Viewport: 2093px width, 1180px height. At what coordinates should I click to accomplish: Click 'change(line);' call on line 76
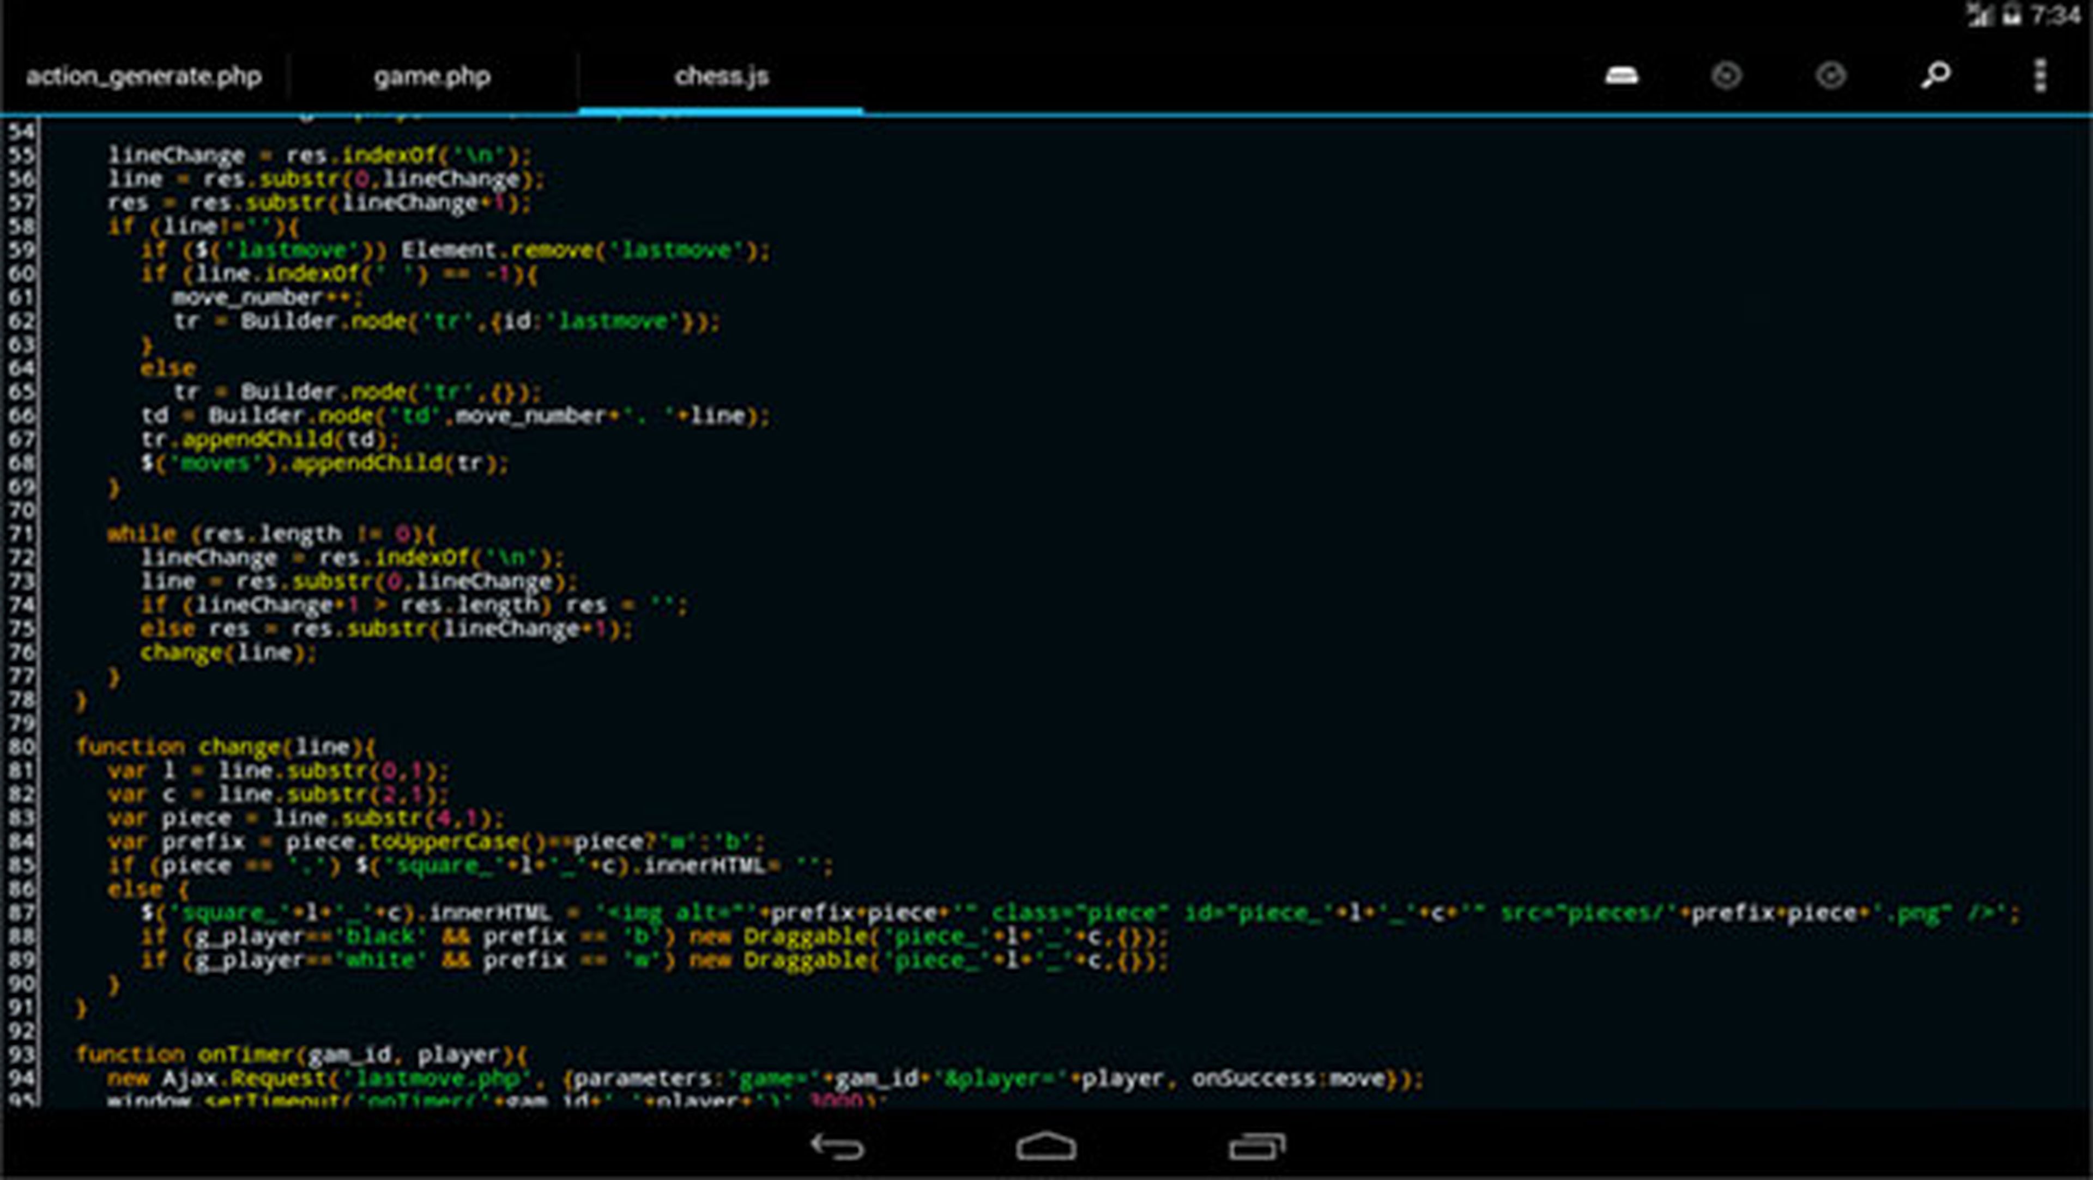coord(228,652)
